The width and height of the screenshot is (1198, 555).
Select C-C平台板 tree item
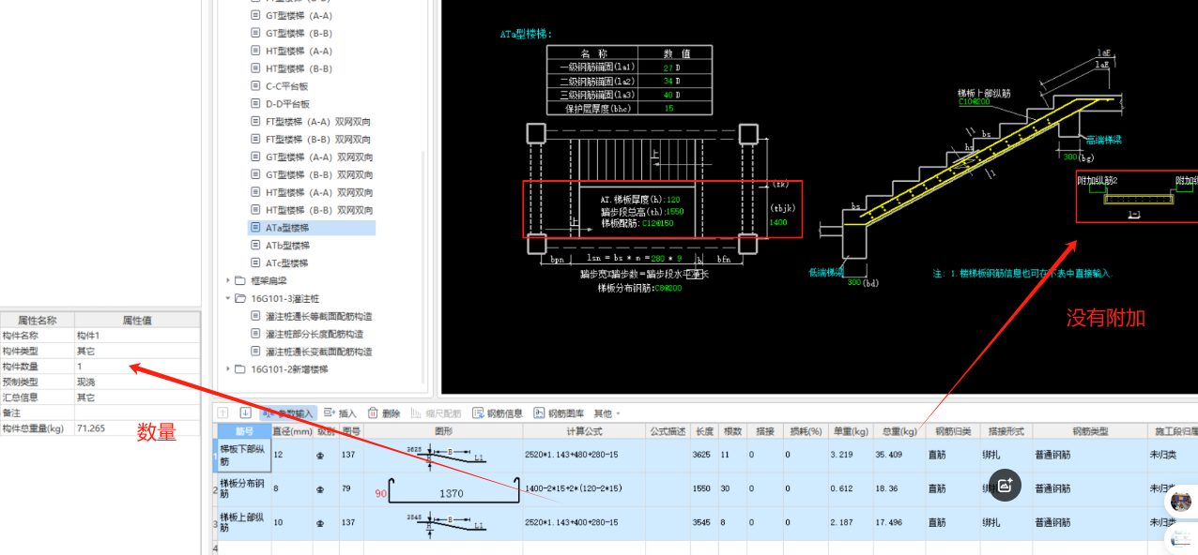click(x=287, y=86)
